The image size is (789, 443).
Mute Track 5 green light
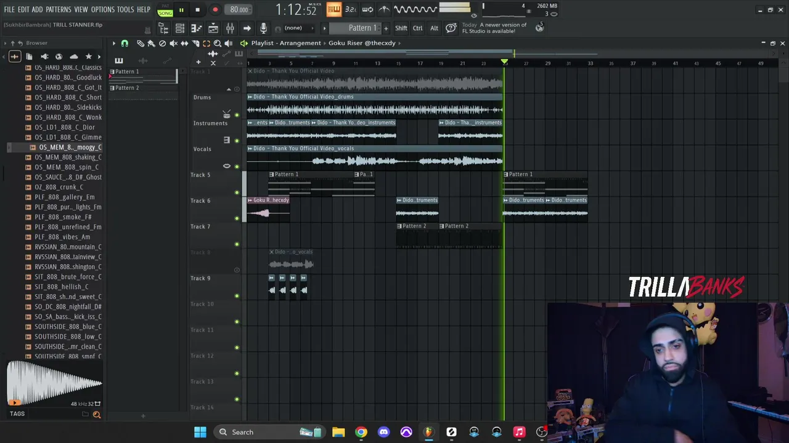pos(237,193)
